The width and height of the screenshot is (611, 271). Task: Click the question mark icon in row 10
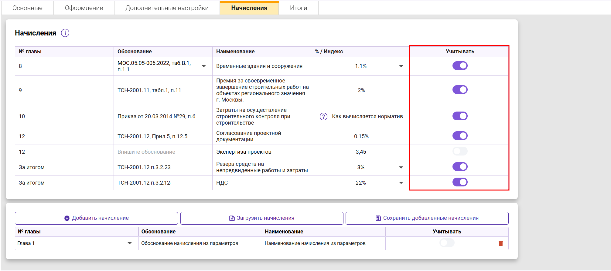click(x=323, y=117)
